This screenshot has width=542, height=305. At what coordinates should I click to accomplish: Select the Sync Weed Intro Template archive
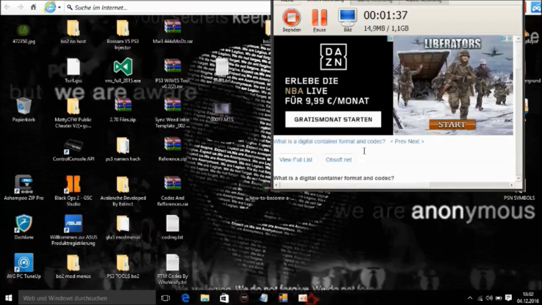[172, 113]
